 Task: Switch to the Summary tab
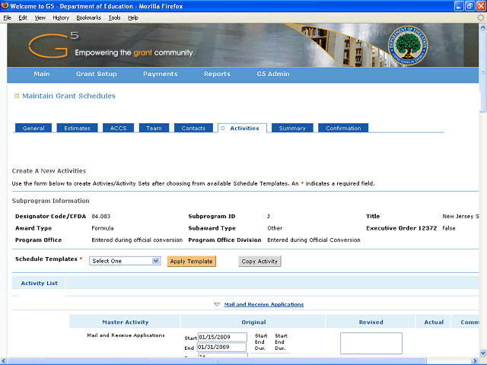[292, 129]
